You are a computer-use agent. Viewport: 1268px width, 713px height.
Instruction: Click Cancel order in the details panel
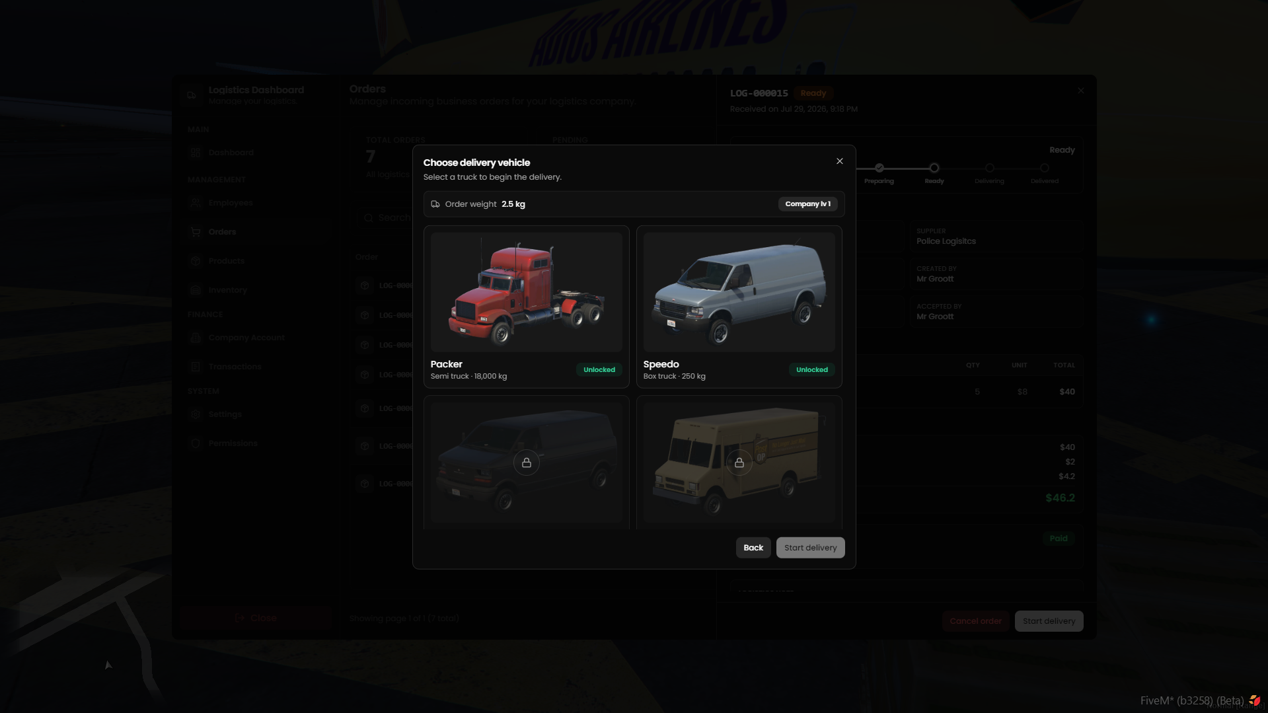(x=976, y=621)
